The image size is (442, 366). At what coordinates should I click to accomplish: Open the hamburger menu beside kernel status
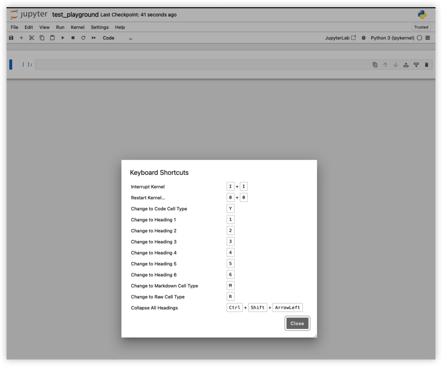[x=428, y=38]
